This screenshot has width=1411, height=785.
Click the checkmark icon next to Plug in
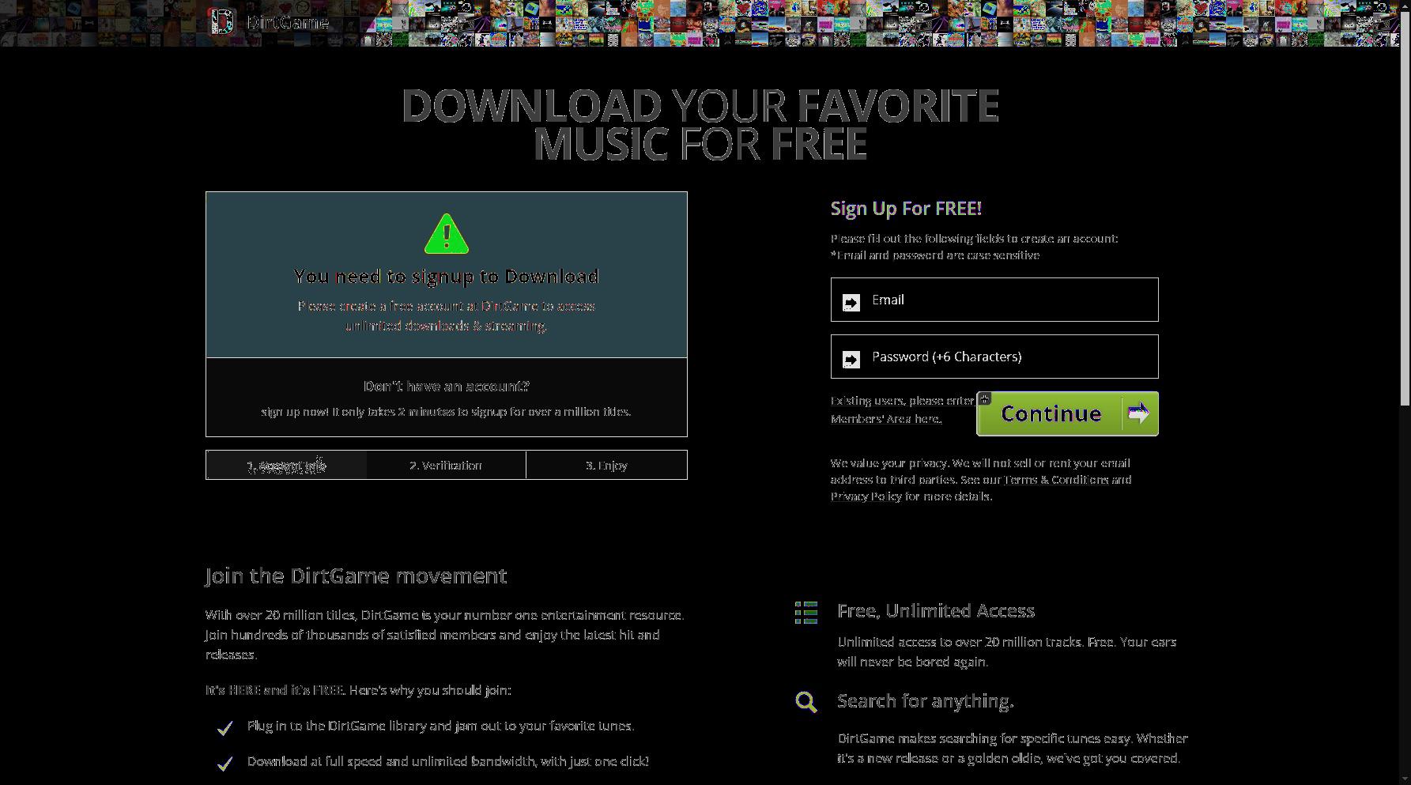225,727
